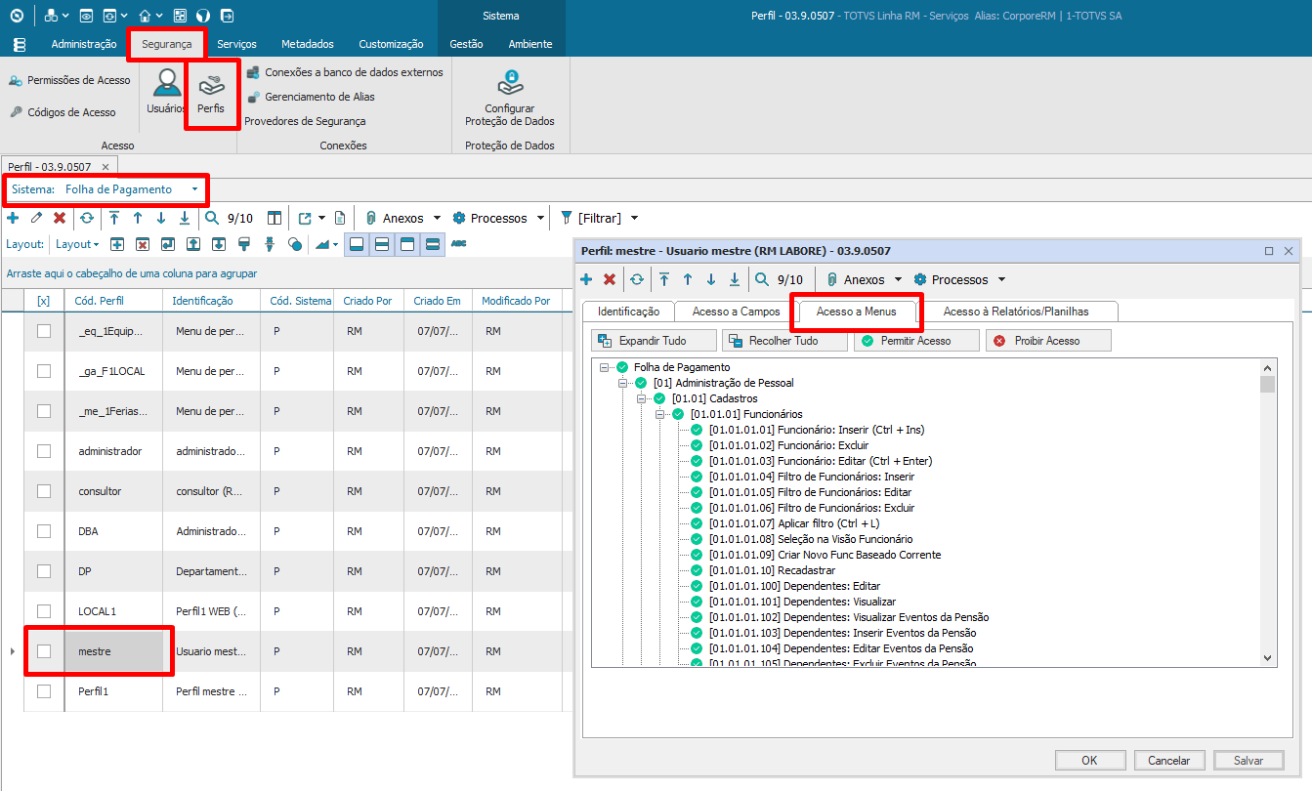Image resolution: width=1312 pixels, height=791 pixels.
Task: Click the red delete X in main toolbar
Action: (x=60, y=218)
